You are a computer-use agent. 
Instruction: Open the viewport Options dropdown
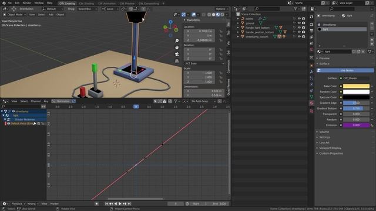tap(221, 9)
